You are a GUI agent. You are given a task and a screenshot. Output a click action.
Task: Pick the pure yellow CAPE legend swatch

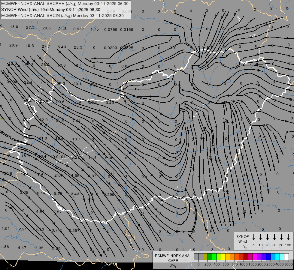(223, 256)
